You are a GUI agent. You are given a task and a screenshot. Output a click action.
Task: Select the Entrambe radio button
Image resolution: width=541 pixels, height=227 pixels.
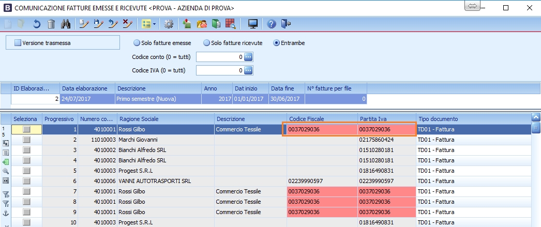276,43
